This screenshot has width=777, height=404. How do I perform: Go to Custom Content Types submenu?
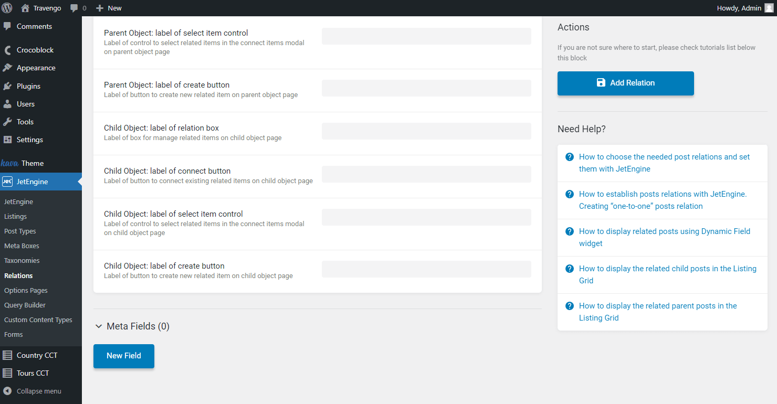[38, 320]
